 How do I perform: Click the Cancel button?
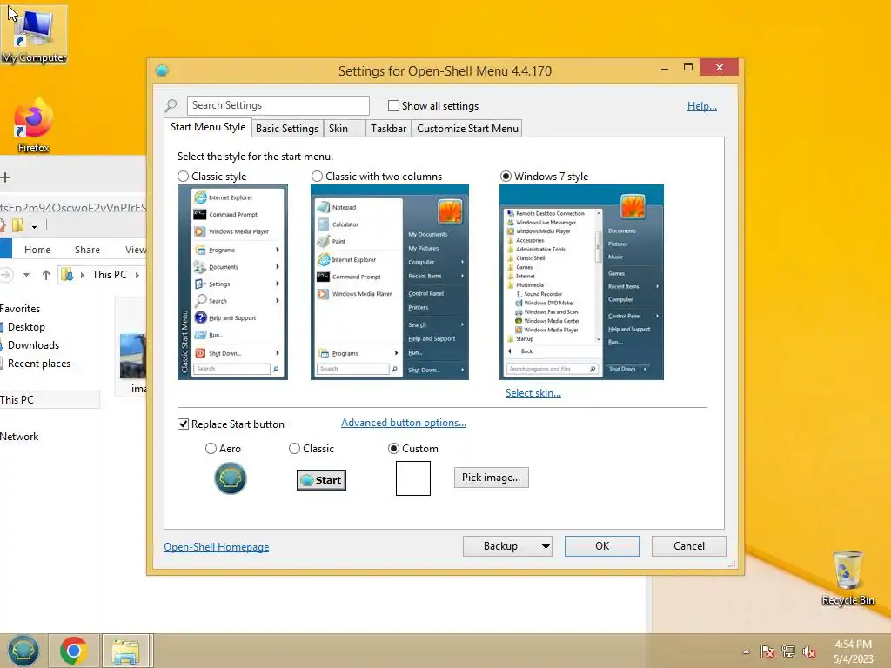coord(689,546)
